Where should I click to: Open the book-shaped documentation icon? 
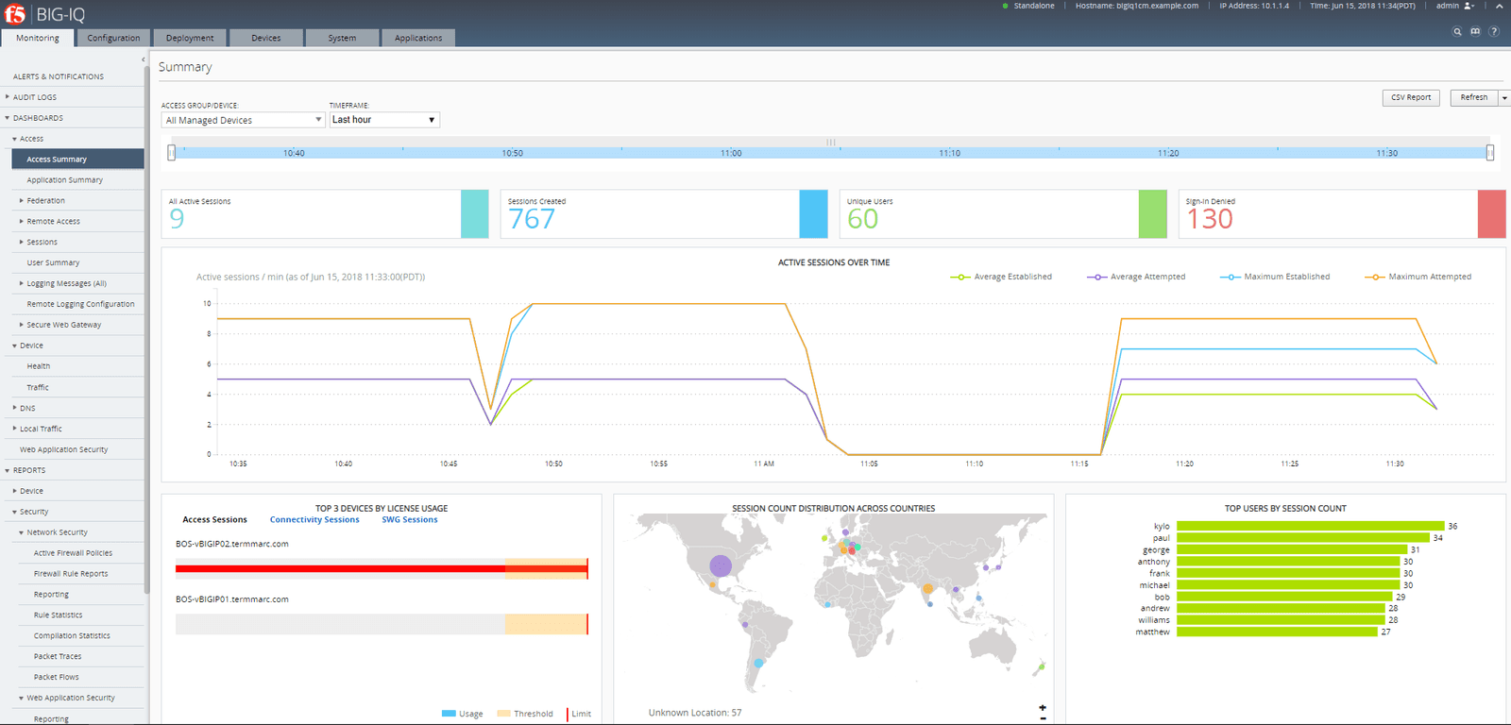tap(1475, 31)
